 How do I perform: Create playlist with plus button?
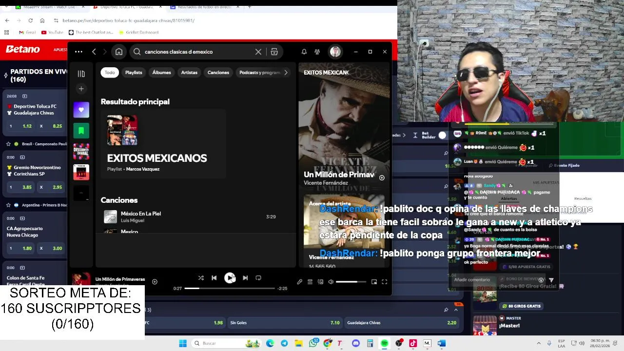pos(81,89)
